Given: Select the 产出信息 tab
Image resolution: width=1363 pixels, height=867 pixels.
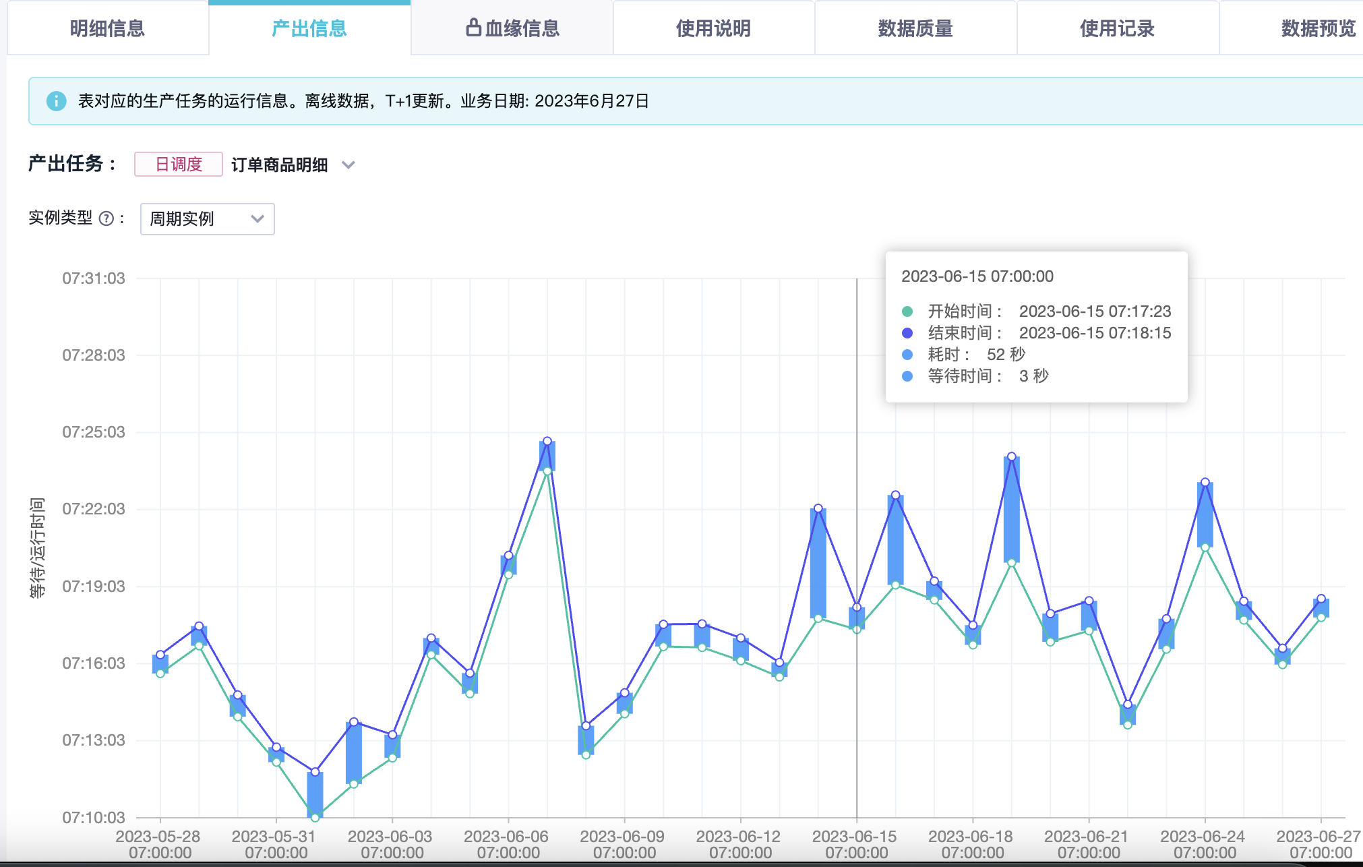Looking at the screenshot, I should pos(309,28).
